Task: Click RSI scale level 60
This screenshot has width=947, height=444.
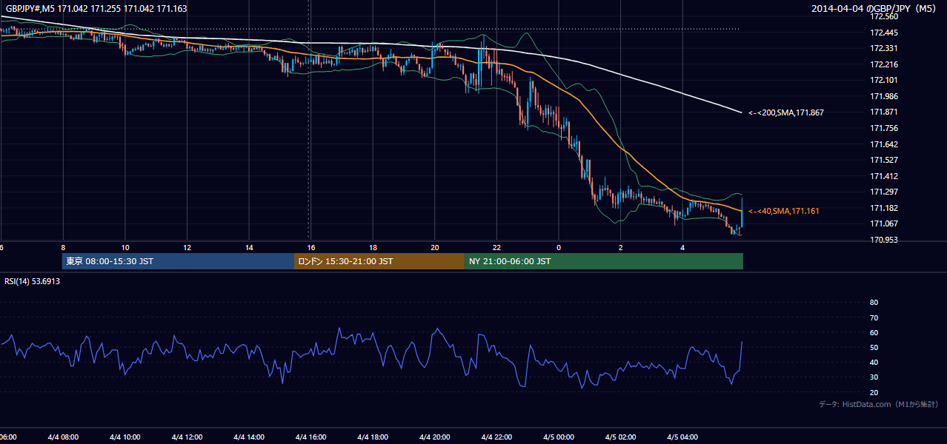Action: [x=874, y=332]
